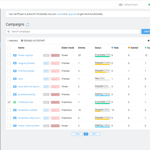The width and height of the screenshot is (150, 150).
Task: Edit the reggres preview campaign
Action: click(x=46, y=63)
